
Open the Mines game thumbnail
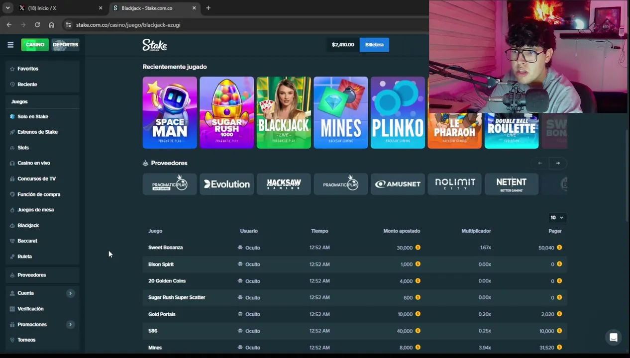(340, 112)
